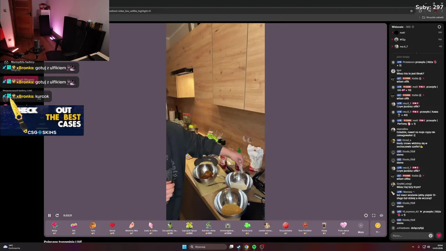Click the main live video feed
Image resolution: width=446 pixels, height=251 pixels.
point(215,122)
